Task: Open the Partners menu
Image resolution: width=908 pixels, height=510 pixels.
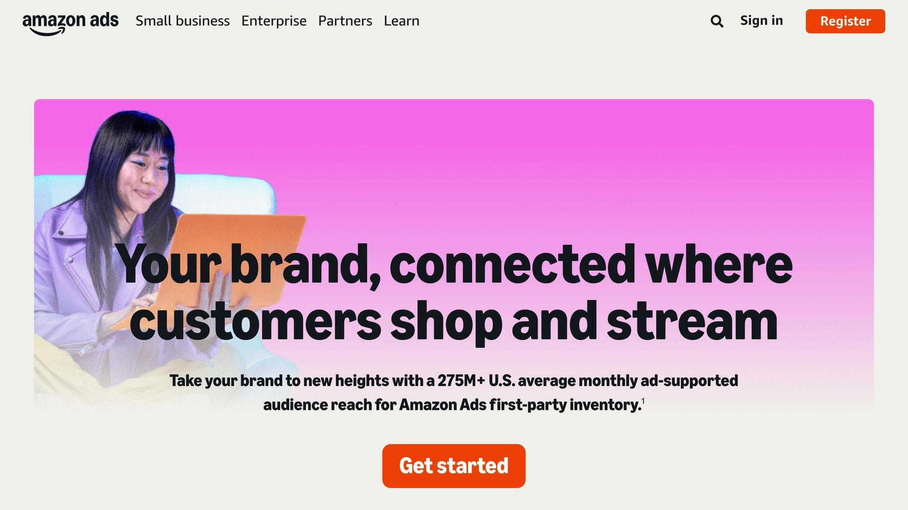Action: 345,20
